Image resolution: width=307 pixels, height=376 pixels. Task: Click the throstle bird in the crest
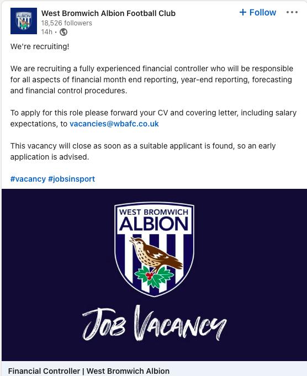(x=156, y=254)
